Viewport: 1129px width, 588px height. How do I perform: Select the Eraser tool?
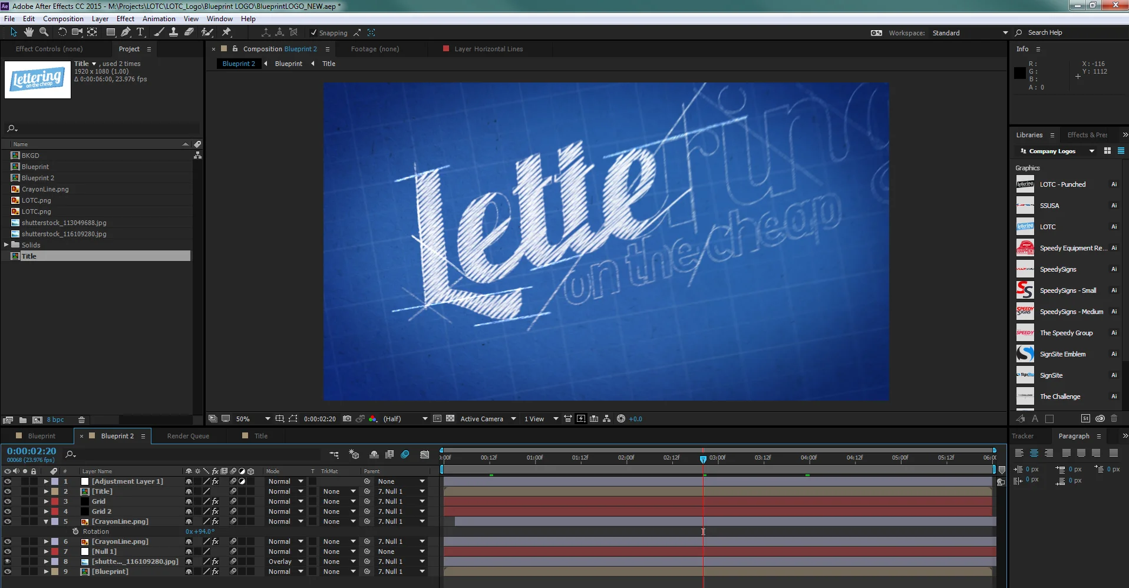pos(189,32)
